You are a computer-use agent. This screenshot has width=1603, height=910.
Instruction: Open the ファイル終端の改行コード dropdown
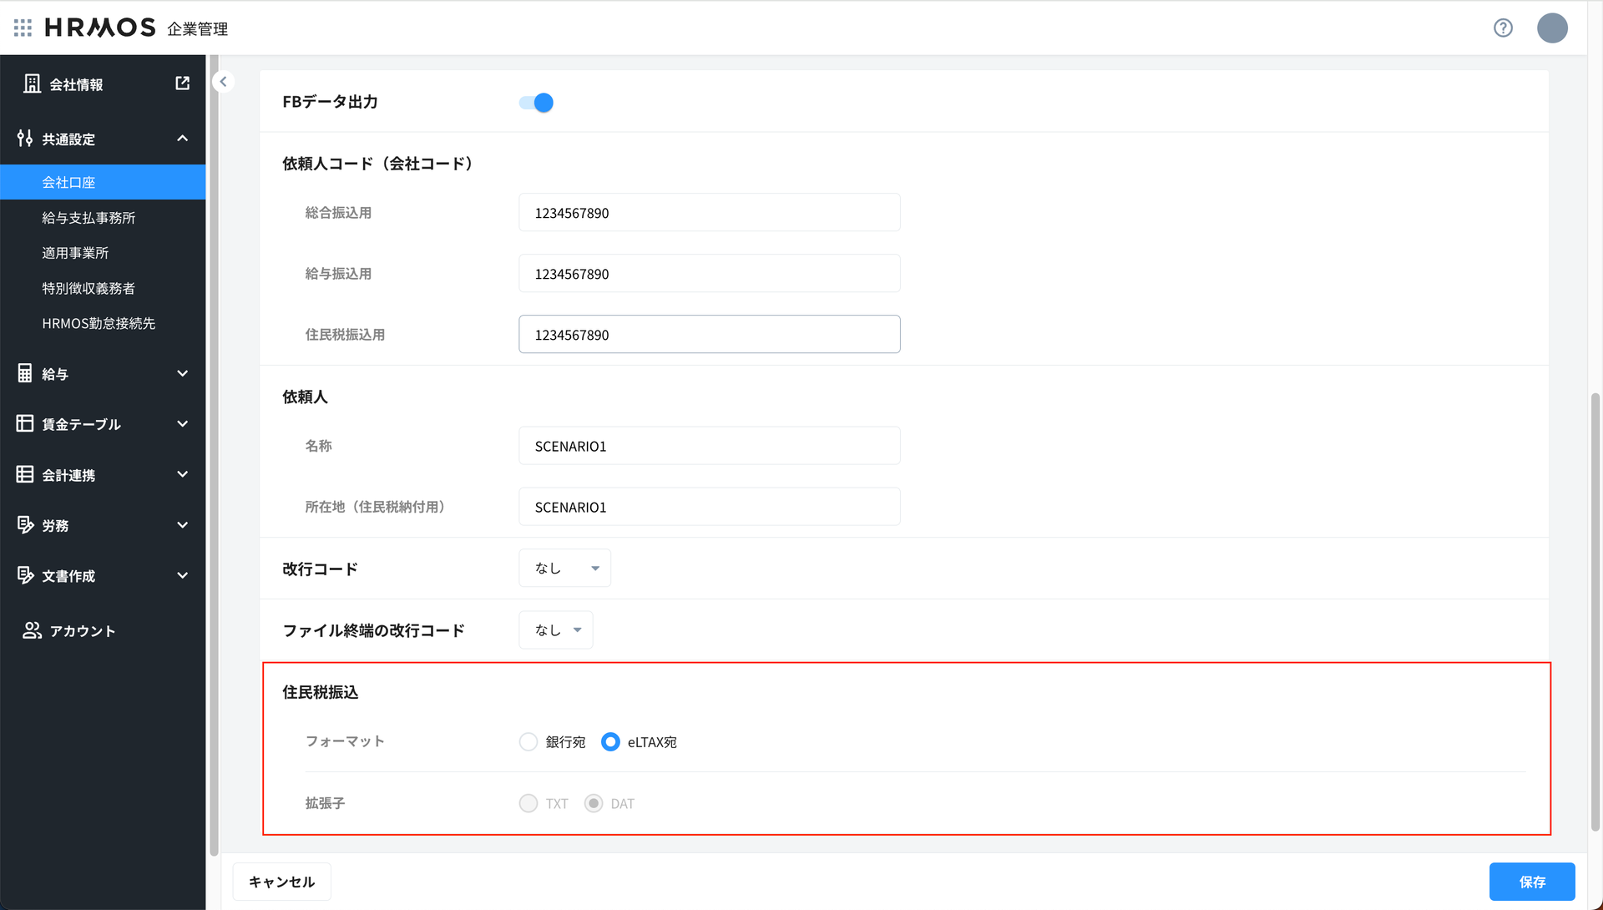[x=556, y=629]
